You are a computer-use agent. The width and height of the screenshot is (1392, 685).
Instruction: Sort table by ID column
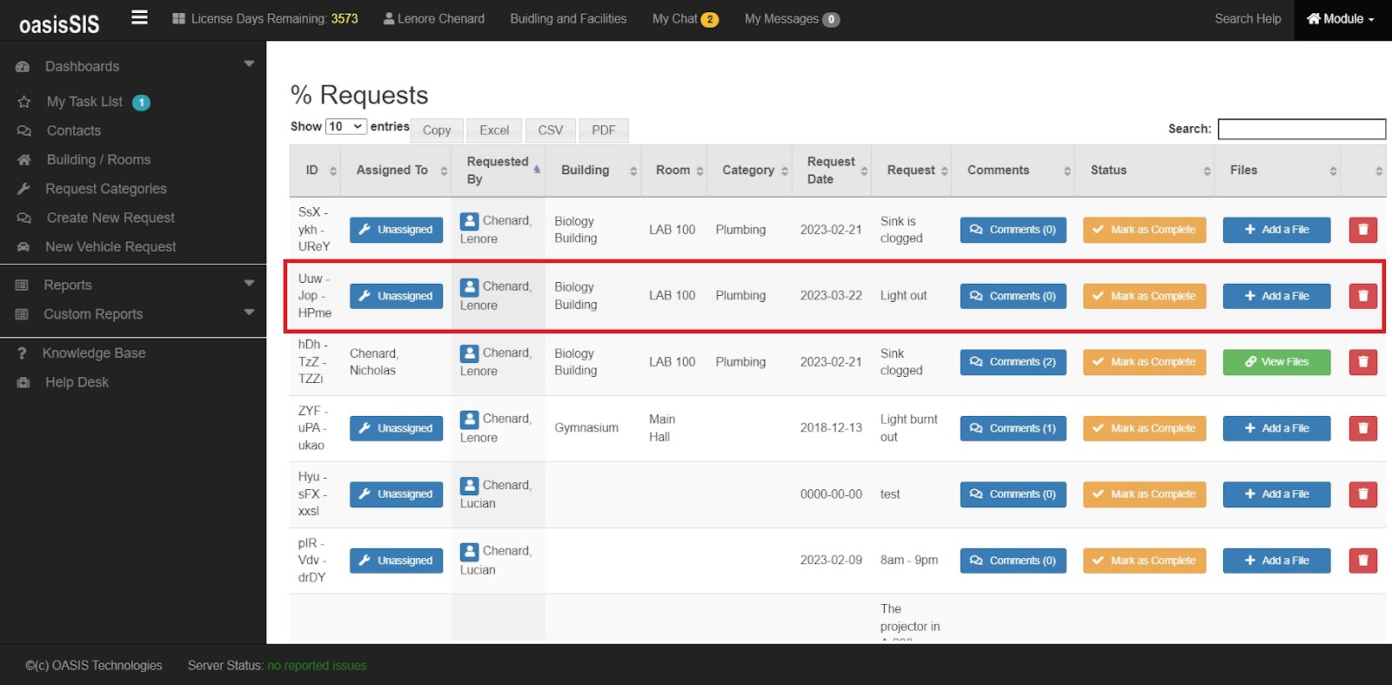coord(316,171)
